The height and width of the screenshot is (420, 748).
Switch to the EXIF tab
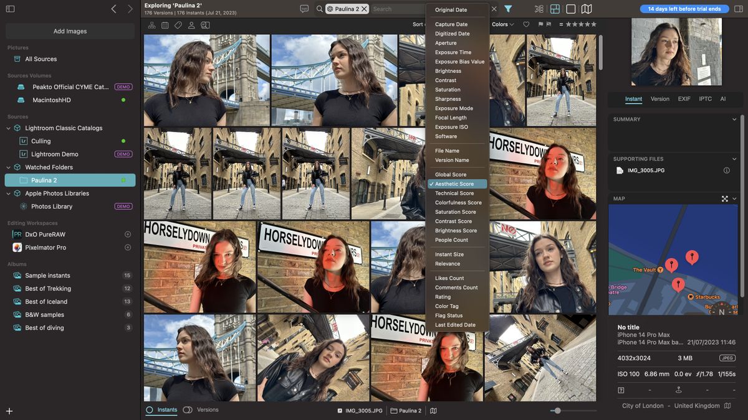pos(684,98)
